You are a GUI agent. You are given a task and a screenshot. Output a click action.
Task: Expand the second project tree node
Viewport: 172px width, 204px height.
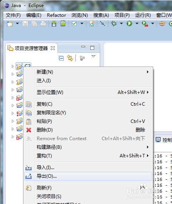pyautogui.click(x=13, y=74)
